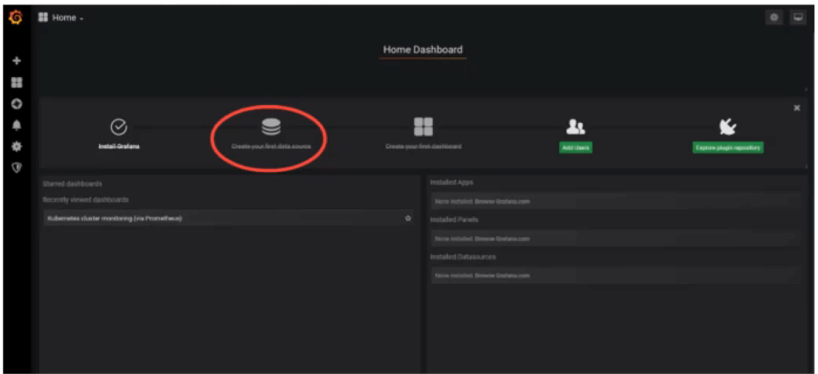
Task: Click the Explore plugin repository button
Action: pos(727,147)
